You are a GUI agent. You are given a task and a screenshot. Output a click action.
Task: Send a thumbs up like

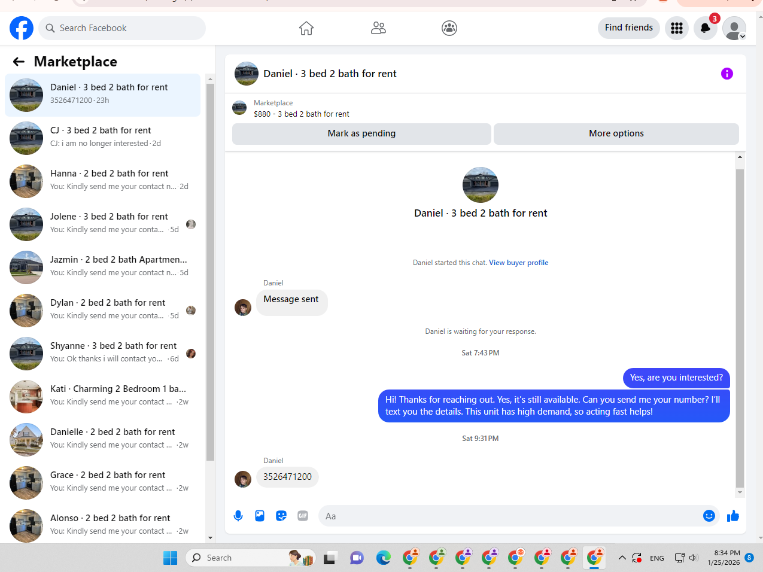pos(733,516)
